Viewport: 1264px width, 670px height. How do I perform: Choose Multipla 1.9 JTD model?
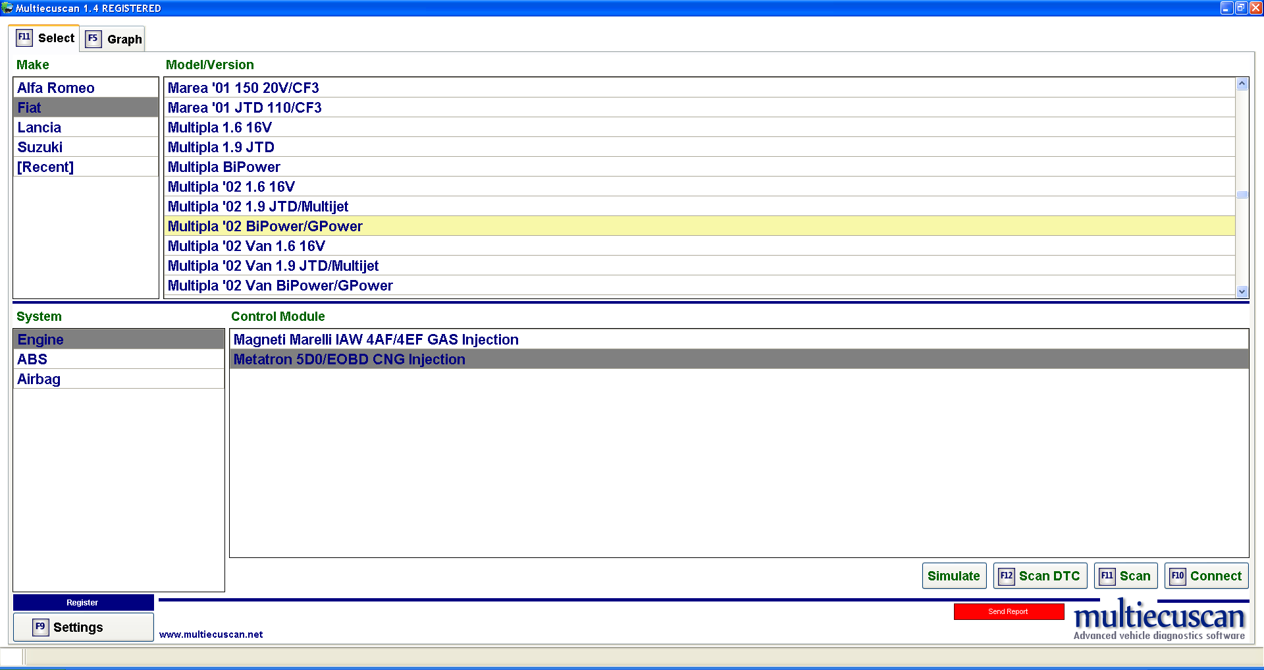coord(699,147)
